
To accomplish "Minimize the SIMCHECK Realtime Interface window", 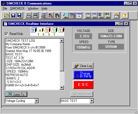I will point(117,24).
